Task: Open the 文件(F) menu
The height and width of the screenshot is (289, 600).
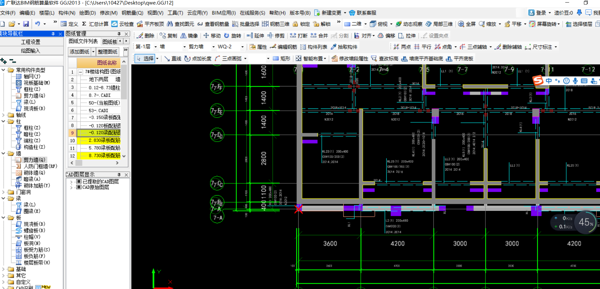Action: click(8, 13)
